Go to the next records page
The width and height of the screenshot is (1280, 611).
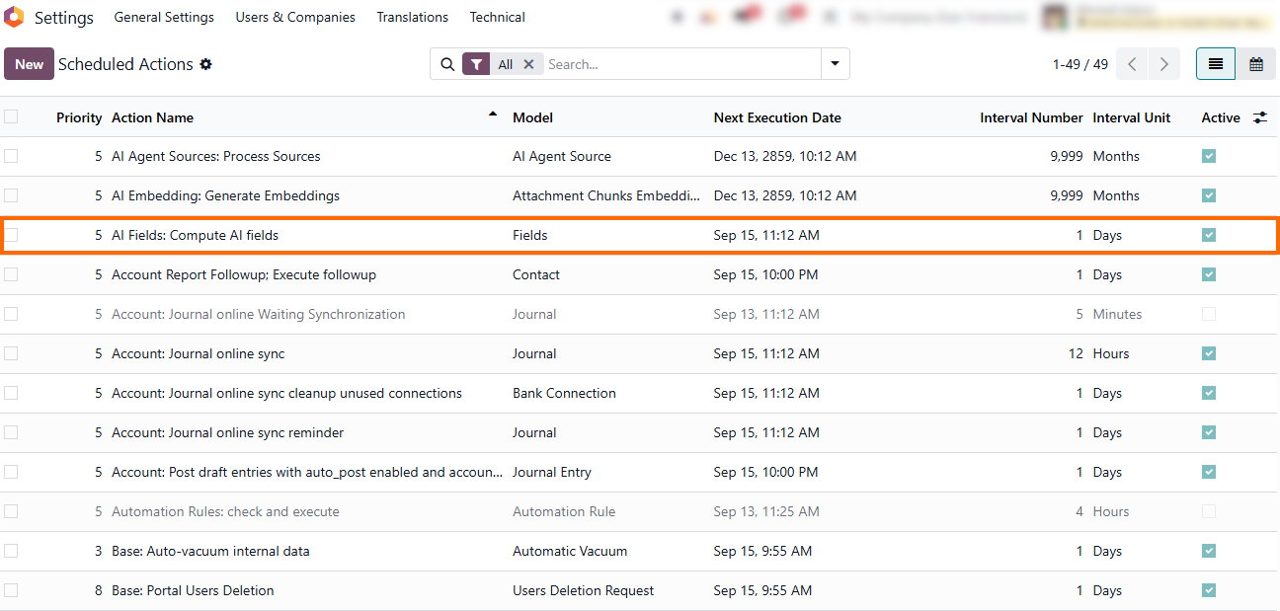tap(1164, 64)
